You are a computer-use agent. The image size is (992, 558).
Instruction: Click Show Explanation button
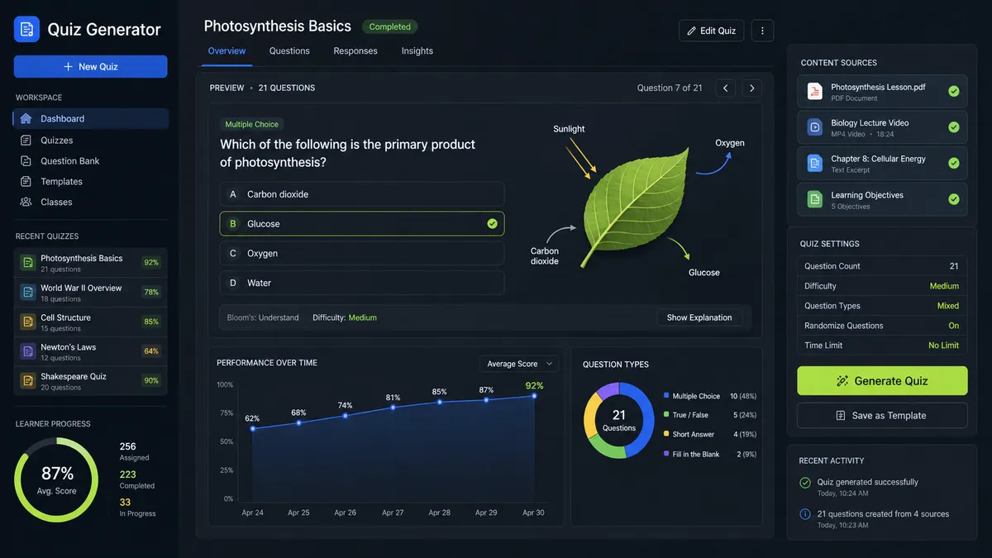tap(699, 317)
